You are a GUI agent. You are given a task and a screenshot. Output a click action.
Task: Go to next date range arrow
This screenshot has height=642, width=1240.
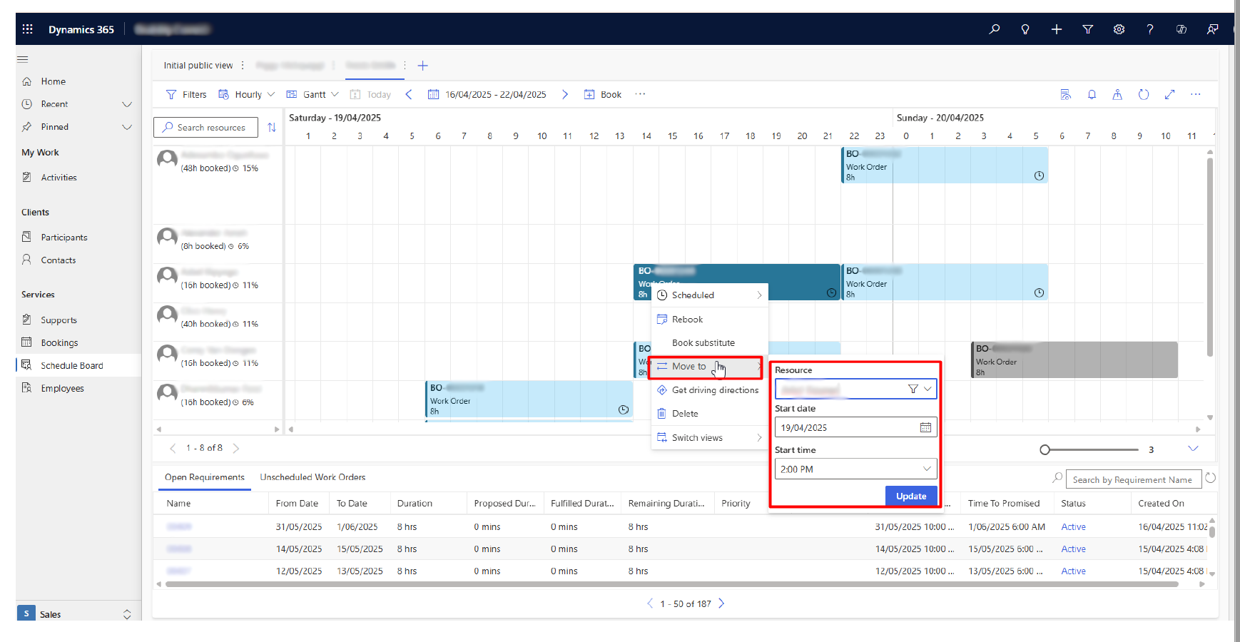(565, 94)
